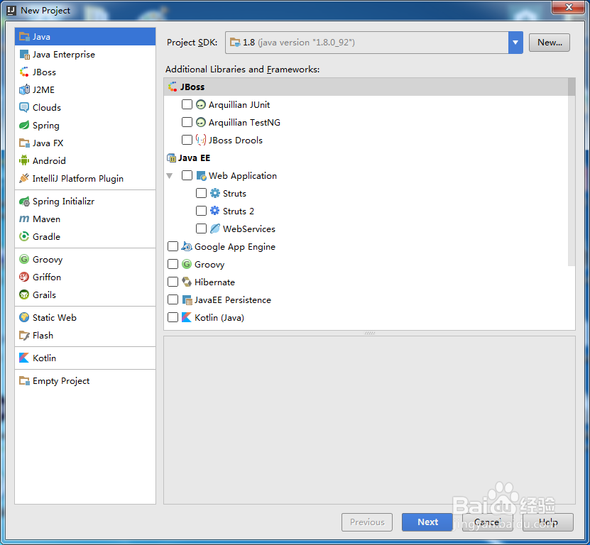Viewport: 590px width, 545px height.
Task: Close the New Project dialog
Action: click(x=569, y=7)
